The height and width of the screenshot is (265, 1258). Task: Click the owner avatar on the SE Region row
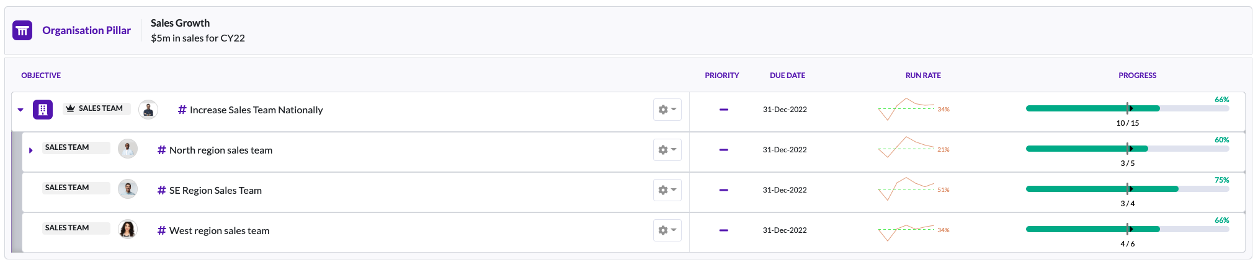[x=128, y=189]
